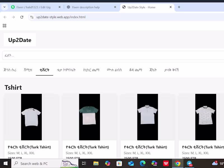Click the browser back arrow
This screenshot has width=224, height=168.
5,17
